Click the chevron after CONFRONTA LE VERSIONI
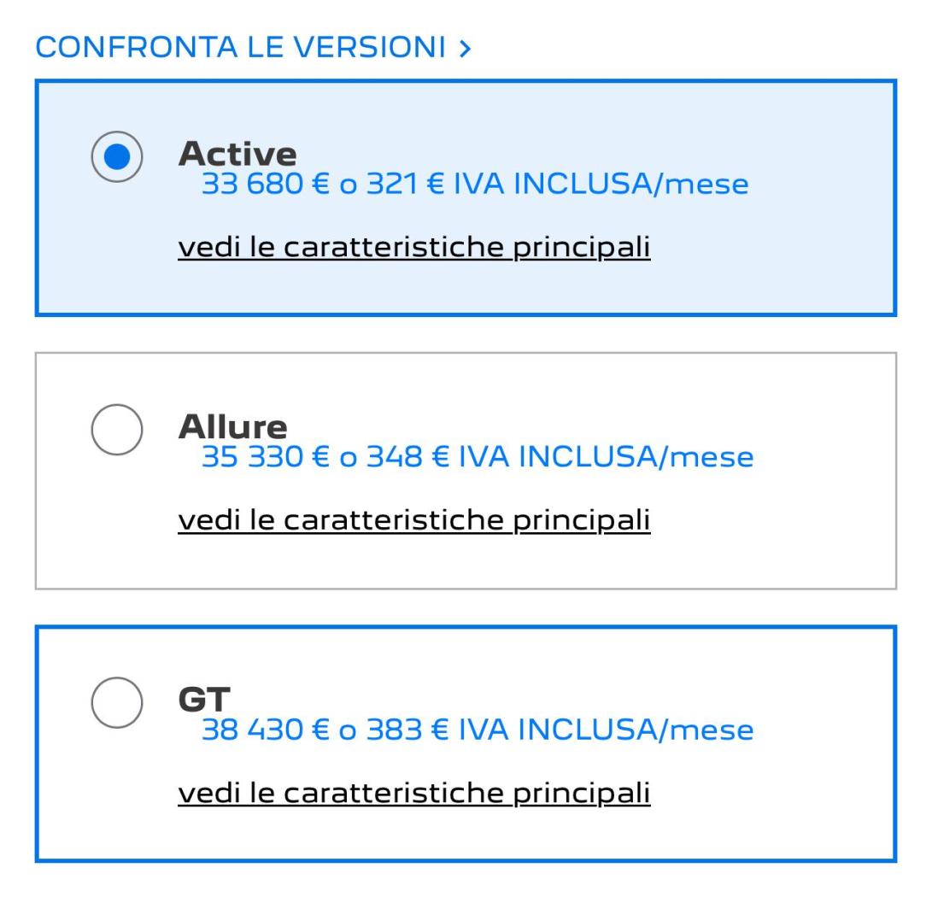The height and width of the screenshot is (897, 932). [x=465, y=49]
